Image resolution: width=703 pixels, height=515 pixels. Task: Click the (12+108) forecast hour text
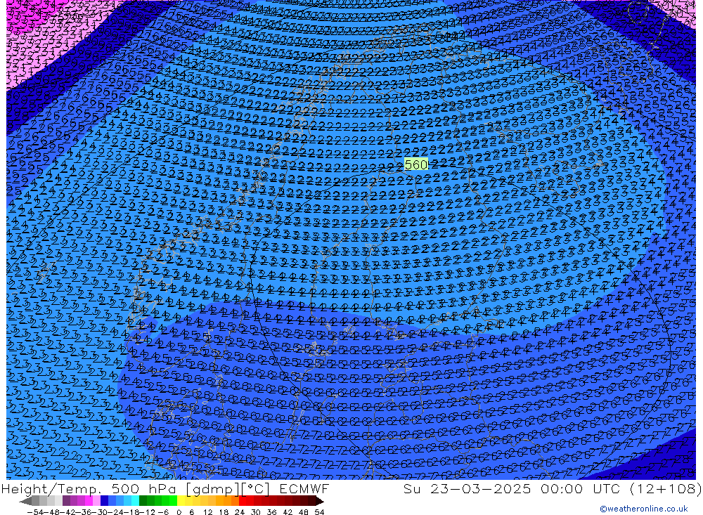pos(665,488)
